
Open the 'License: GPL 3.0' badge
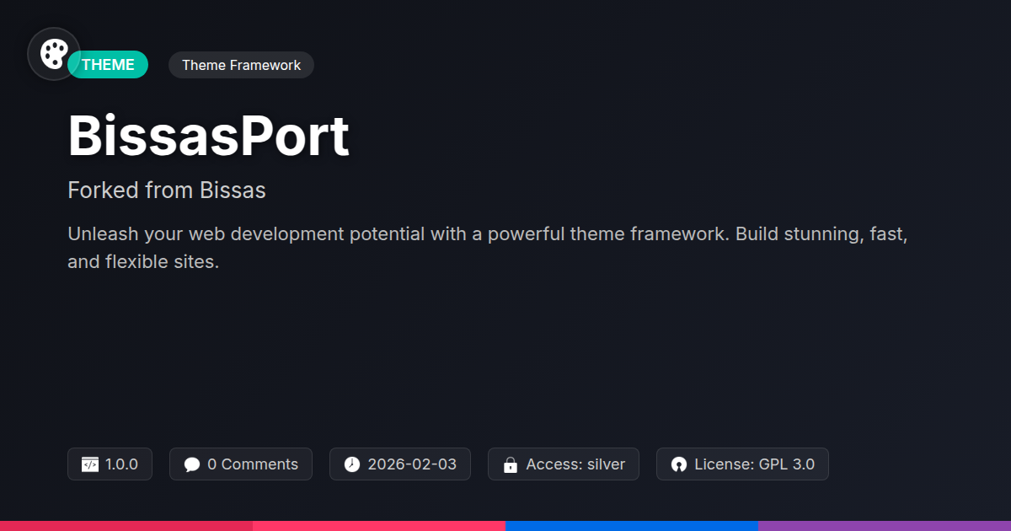pos(742,464)
